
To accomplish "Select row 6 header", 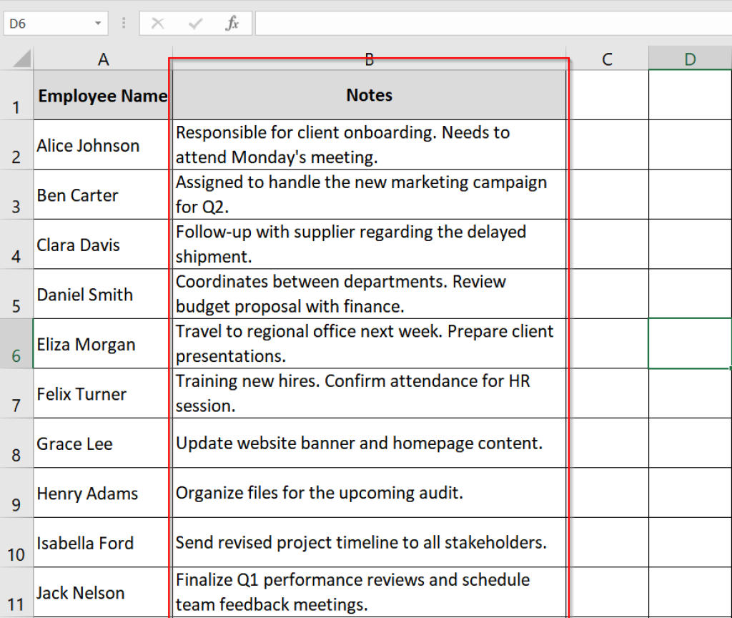I will click(16, 344).
